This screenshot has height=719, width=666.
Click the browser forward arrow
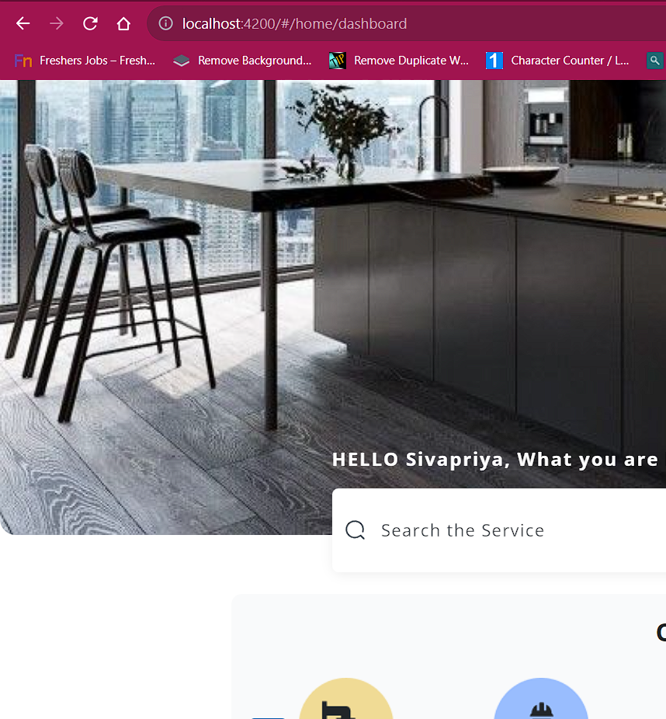57,23
